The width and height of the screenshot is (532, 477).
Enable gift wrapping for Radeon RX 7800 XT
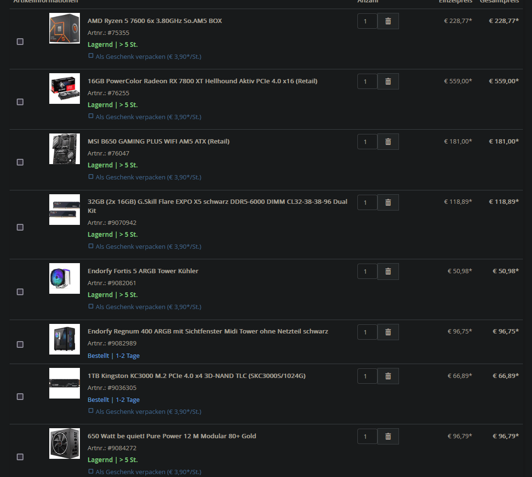pyautogui.click(x=91, y=116)
